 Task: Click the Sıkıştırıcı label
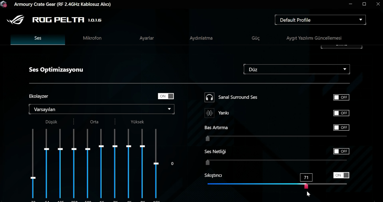[213, 175]
